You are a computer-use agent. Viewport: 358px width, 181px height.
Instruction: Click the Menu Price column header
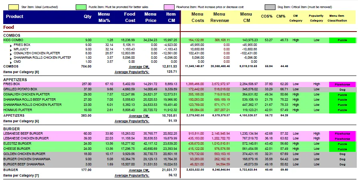click(x=151, y=17)
